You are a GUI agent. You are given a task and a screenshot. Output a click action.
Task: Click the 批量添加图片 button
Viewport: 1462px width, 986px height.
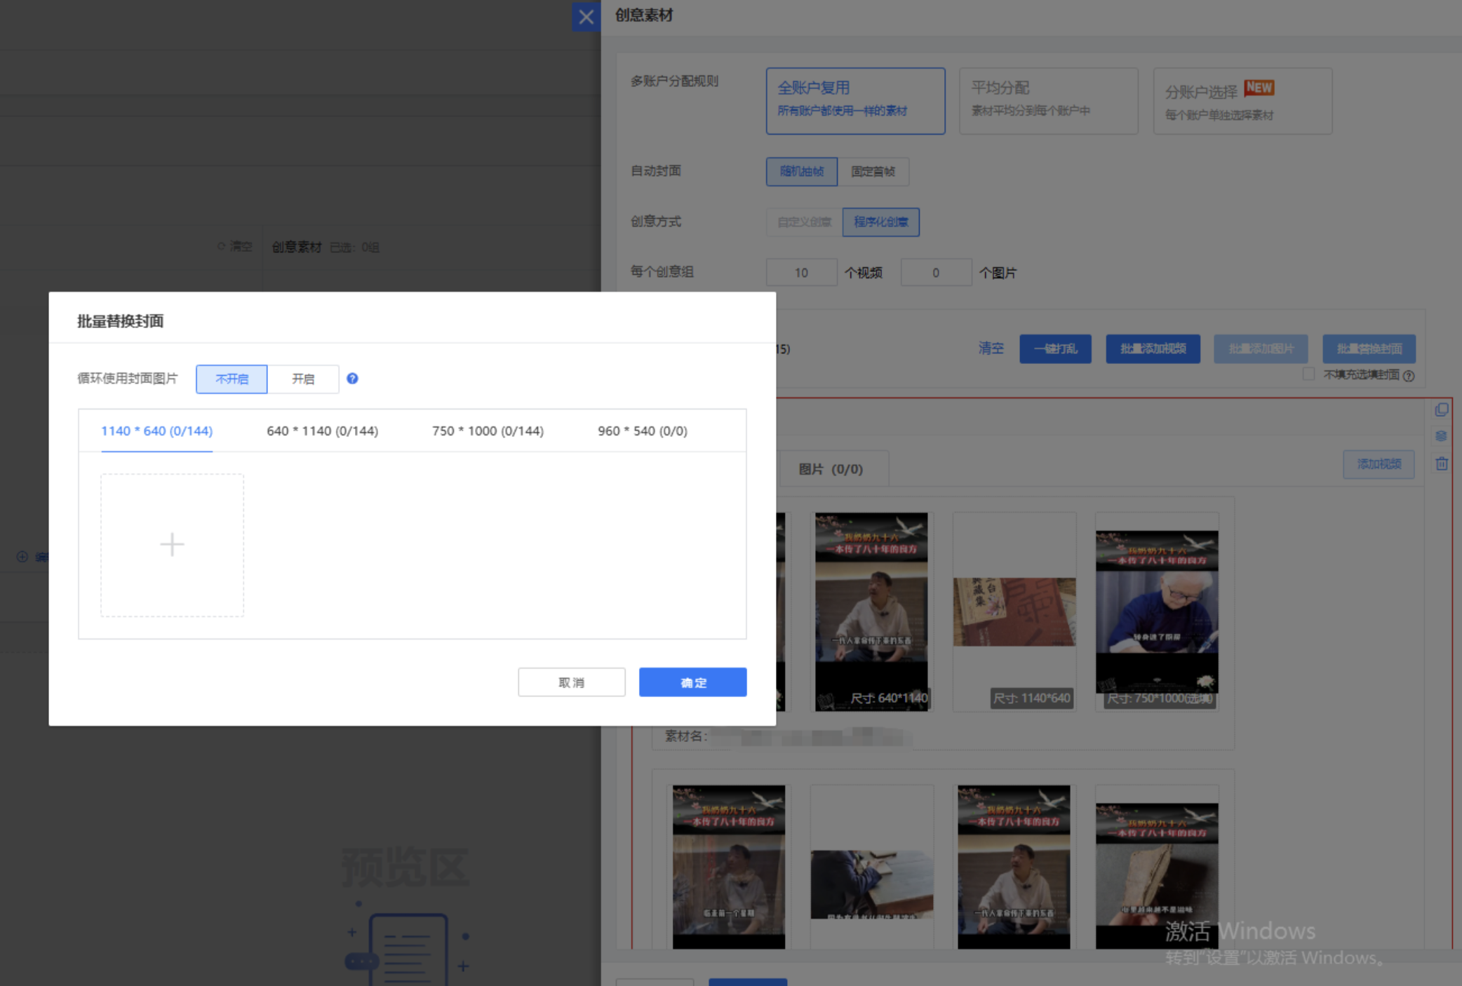tap(1261, 349)
